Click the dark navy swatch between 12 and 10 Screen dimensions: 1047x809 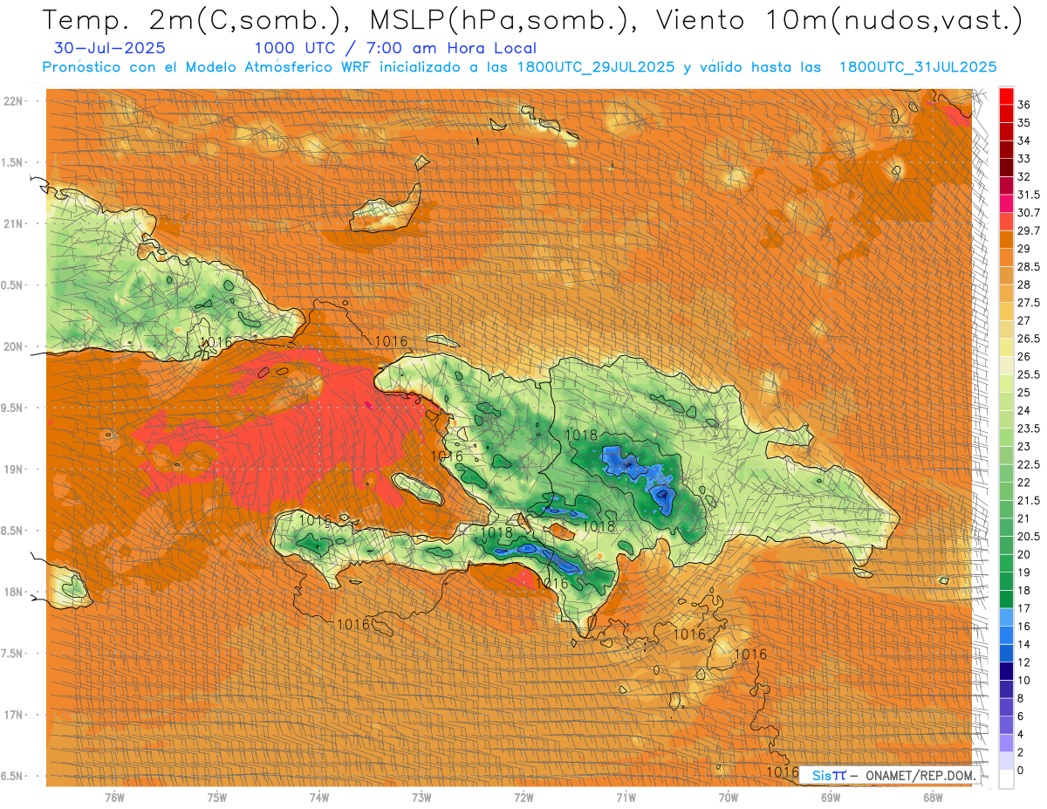(x=1006, y=671)
